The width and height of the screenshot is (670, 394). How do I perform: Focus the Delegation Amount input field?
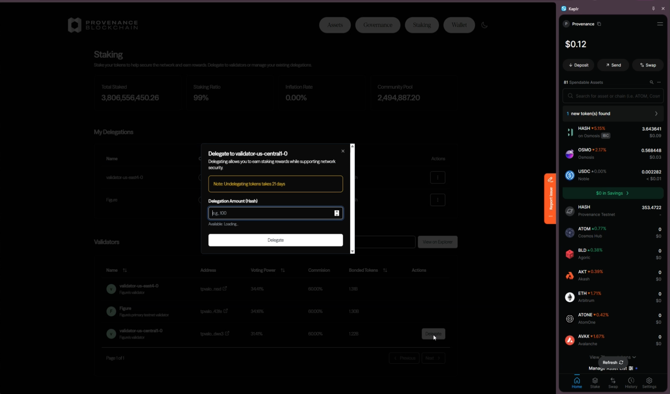pos(272,213)
